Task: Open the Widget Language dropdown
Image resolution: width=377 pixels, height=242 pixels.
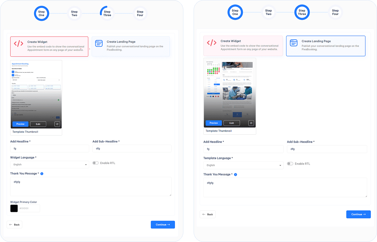Action: [x=49, y=165]
